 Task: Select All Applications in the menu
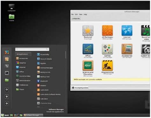(23, 54)
